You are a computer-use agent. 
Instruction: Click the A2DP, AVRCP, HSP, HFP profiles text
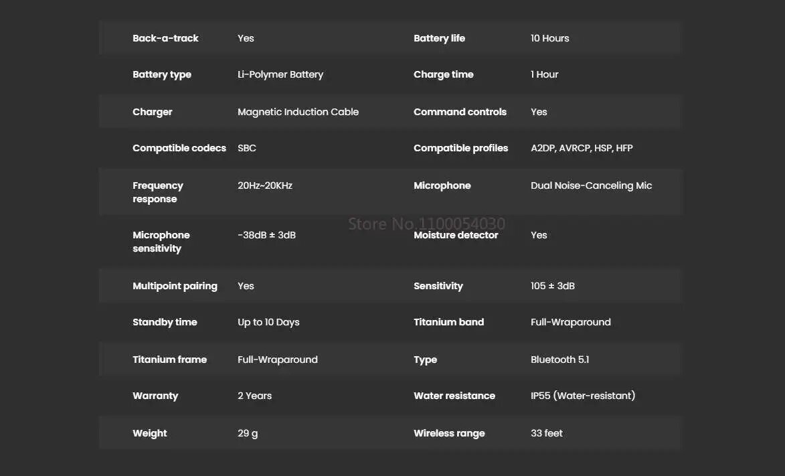pyautogui.click(x=582, y=149)
